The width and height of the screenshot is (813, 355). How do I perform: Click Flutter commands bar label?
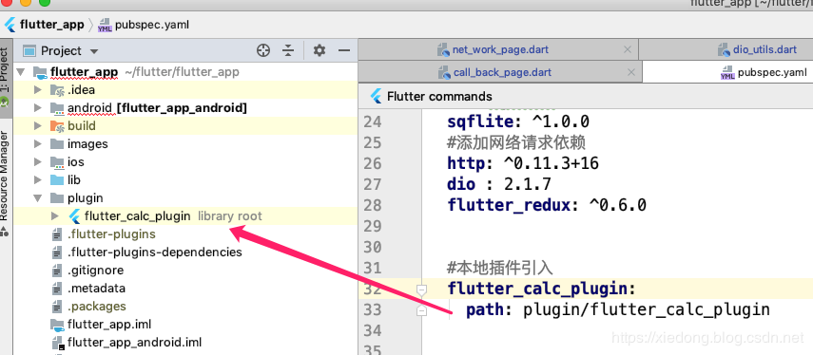439,96
